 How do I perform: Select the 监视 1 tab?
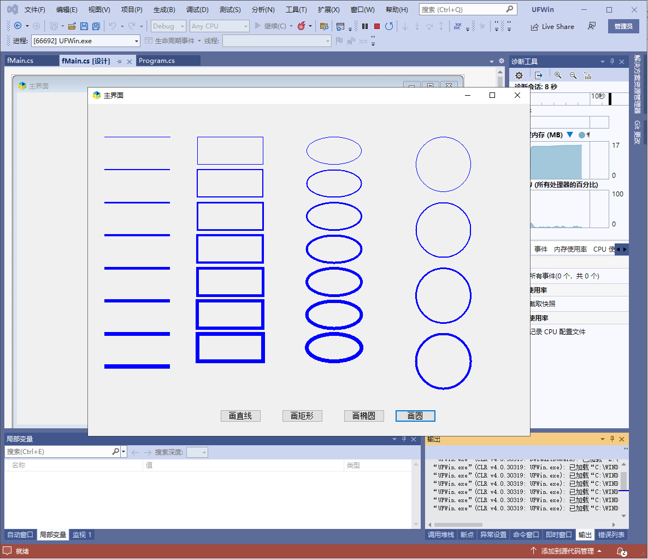(x=82, y=534)
